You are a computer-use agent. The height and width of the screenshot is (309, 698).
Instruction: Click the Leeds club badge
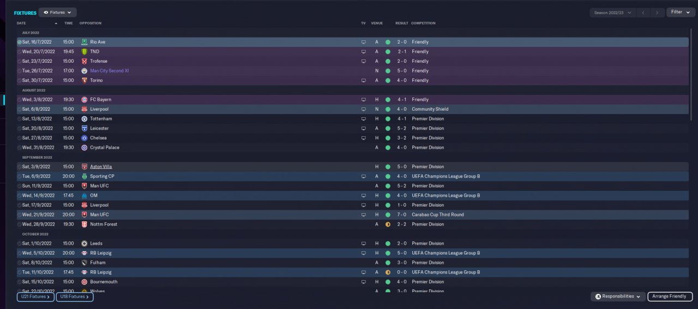84,244
